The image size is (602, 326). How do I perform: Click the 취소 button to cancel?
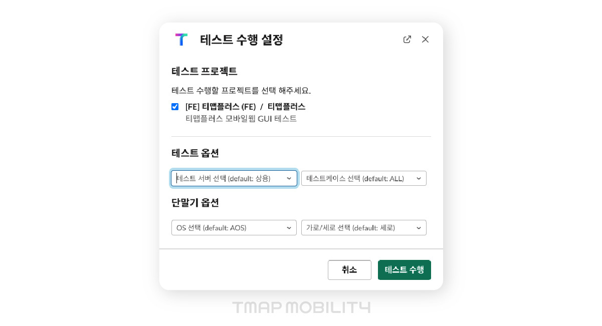349,270
